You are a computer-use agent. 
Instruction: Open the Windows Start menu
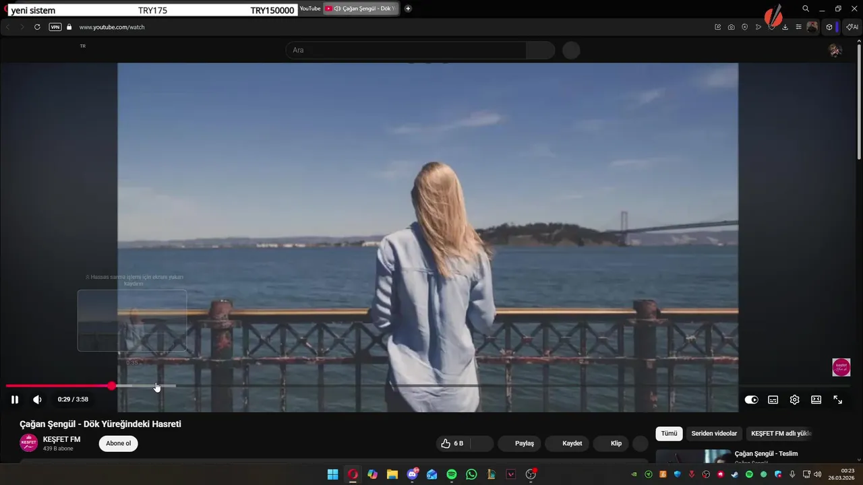pyautogui.click(x=333, y=474)
